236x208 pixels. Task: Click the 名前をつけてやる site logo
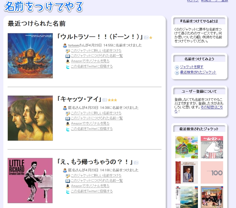44,6
